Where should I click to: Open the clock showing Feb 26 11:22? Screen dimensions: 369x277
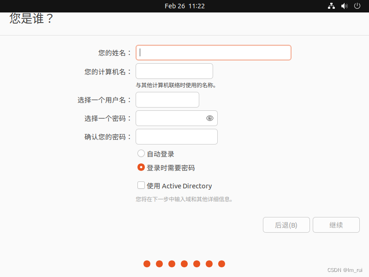184,6
